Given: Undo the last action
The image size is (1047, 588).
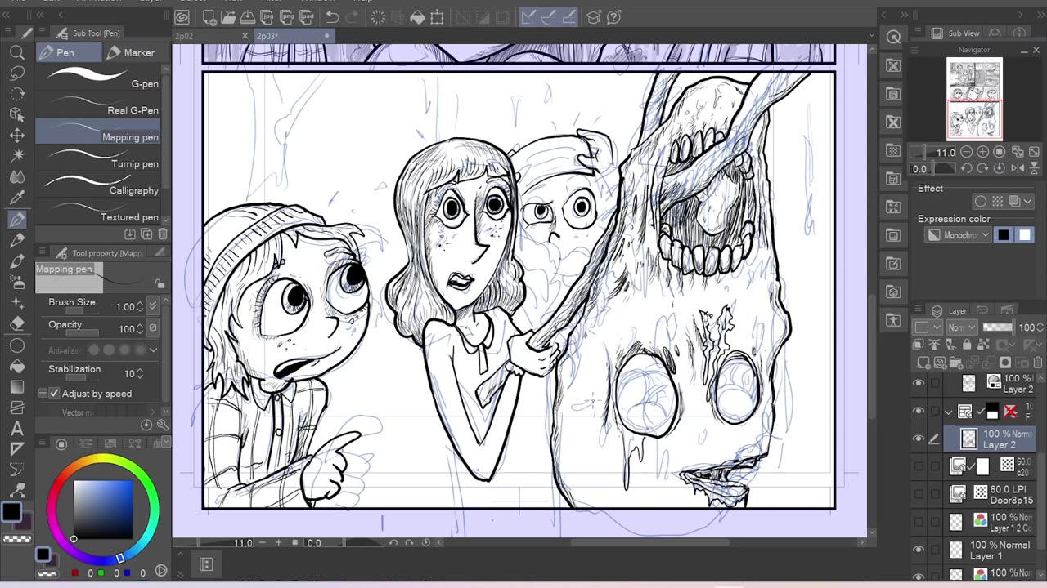Looking at the screenshot, I should tap(332, 17).
